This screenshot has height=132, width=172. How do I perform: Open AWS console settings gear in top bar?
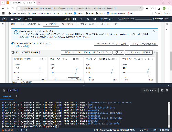pyautogui.click(x=95, y=19)
